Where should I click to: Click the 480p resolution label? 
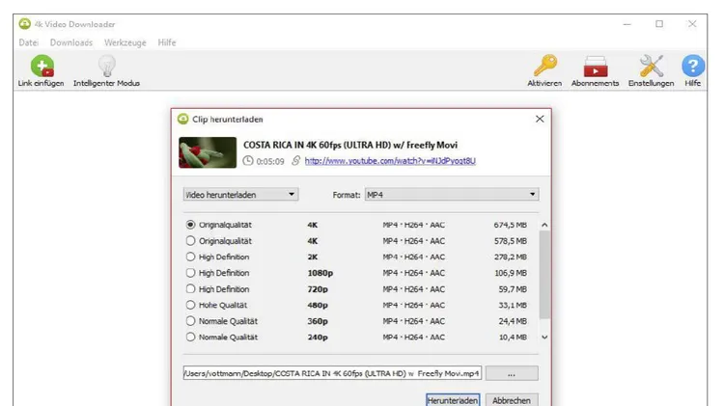point(318,305)
